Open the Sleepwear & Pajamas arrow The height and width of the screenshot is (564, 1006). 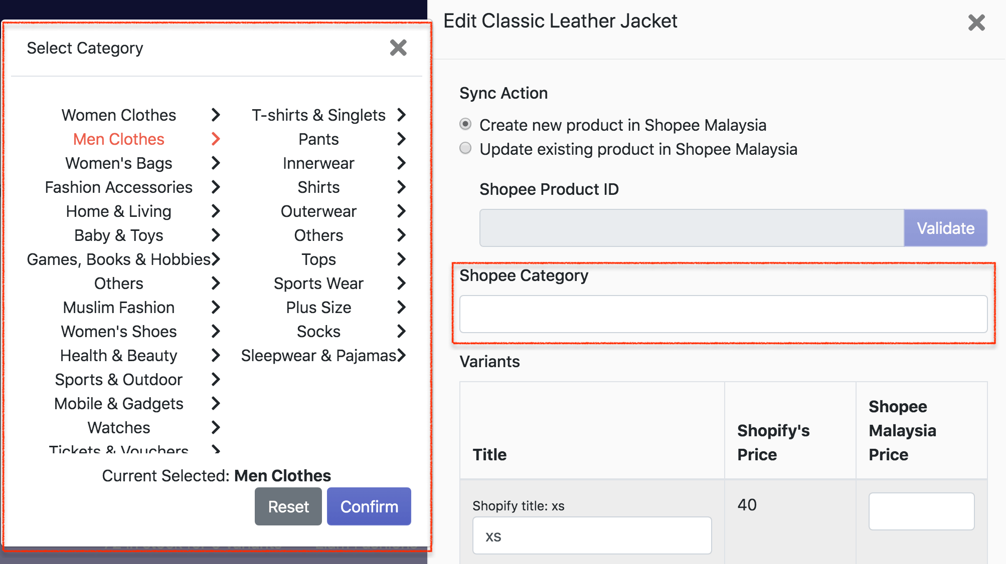[401, 355]
